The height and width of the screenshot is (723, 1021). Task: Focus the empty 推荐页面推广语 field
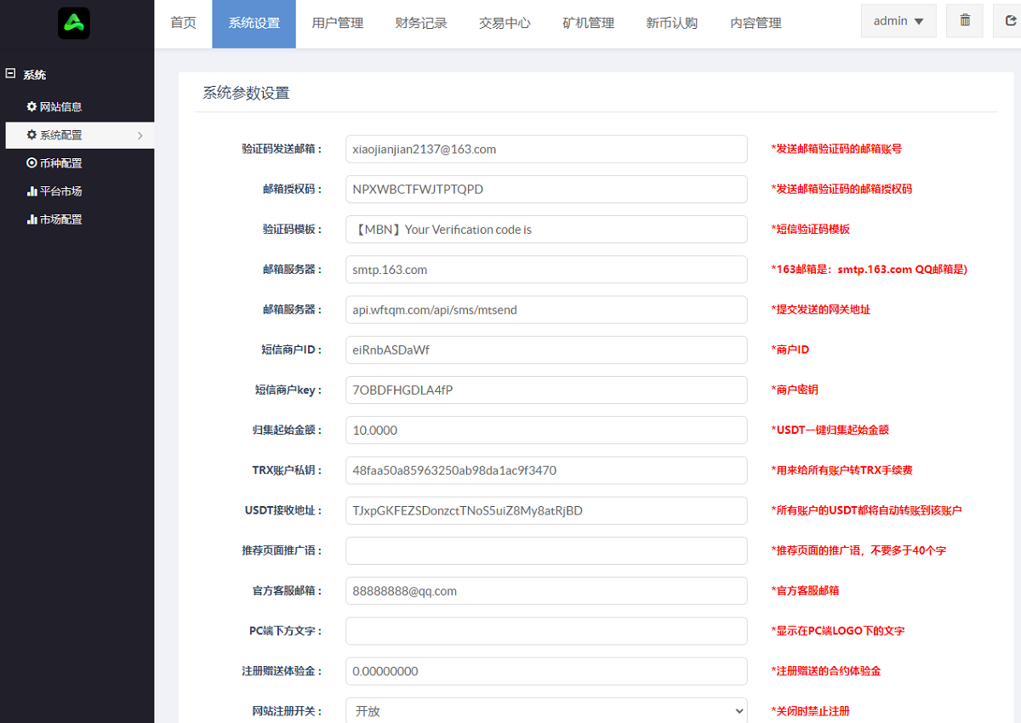coord(546,550)
